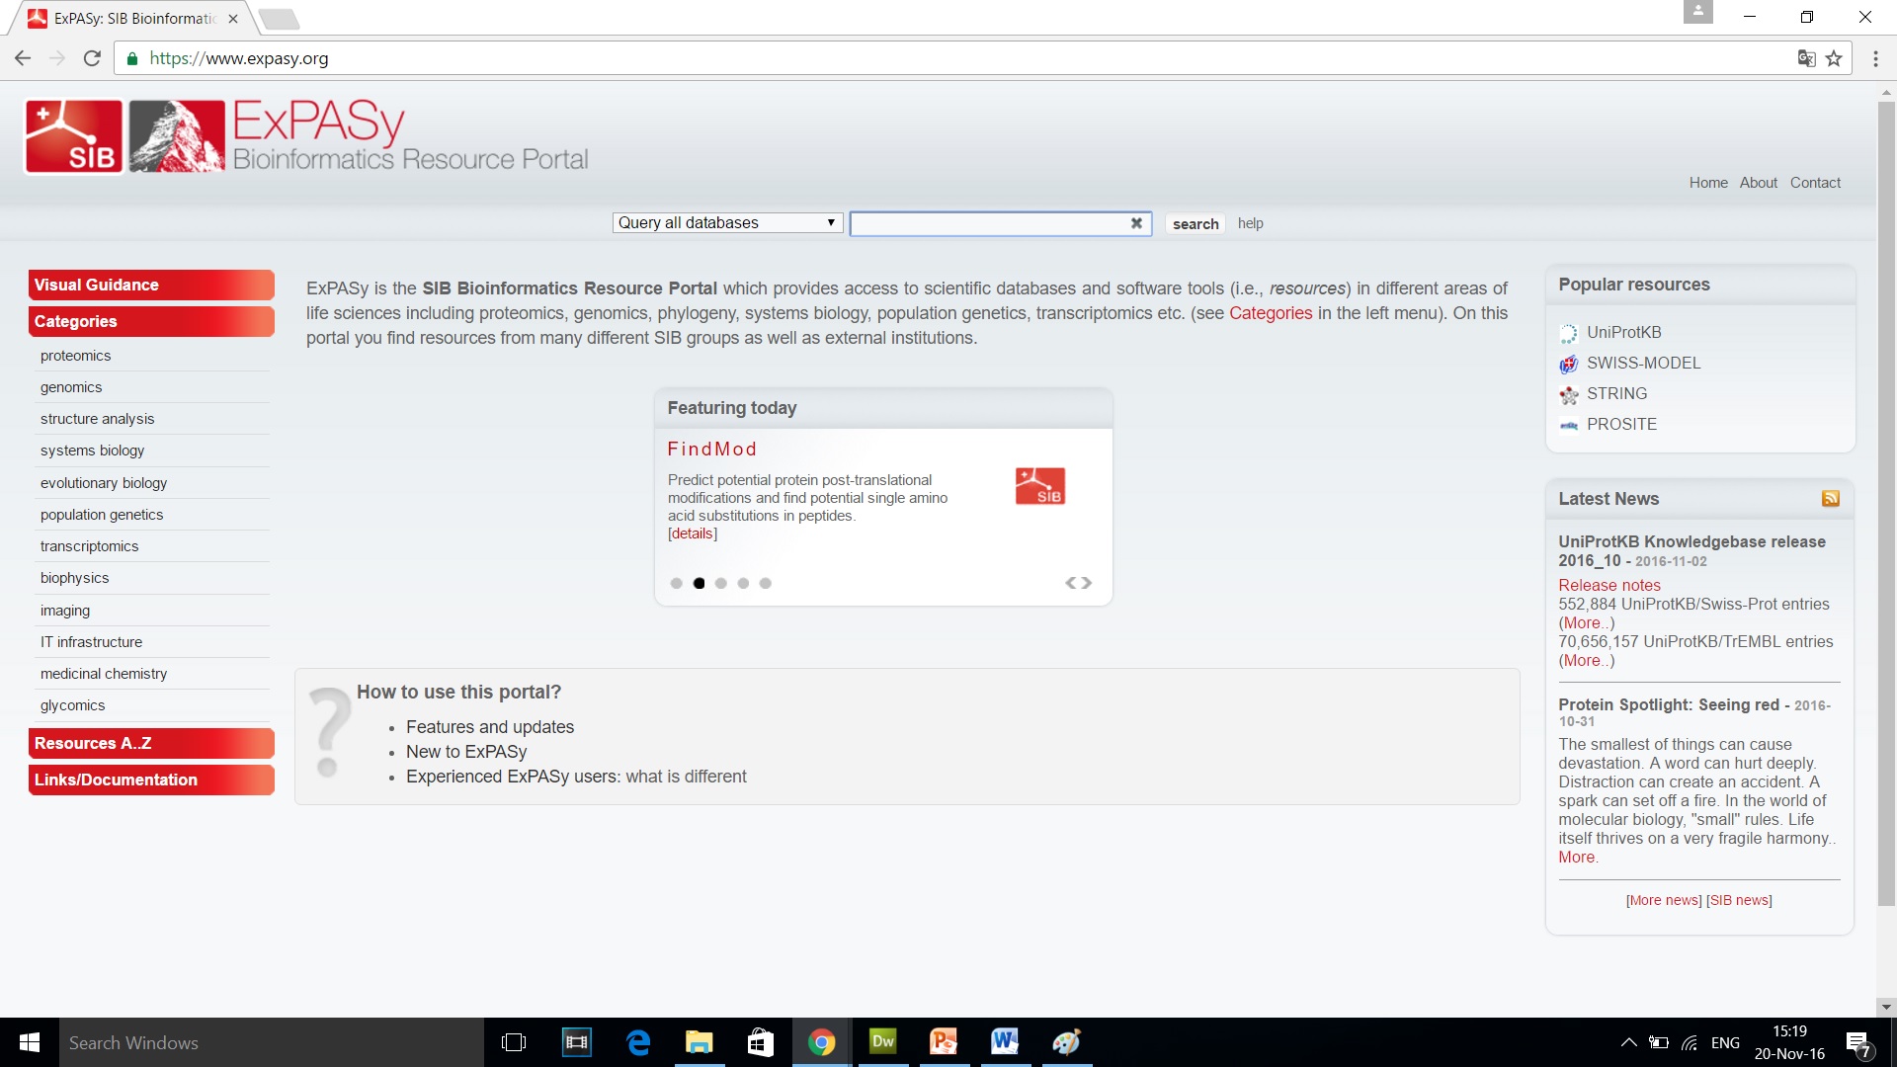1897x1067 pixels.
Task: Select the second featured carousel dot
Action: click(x=699, y=583)
